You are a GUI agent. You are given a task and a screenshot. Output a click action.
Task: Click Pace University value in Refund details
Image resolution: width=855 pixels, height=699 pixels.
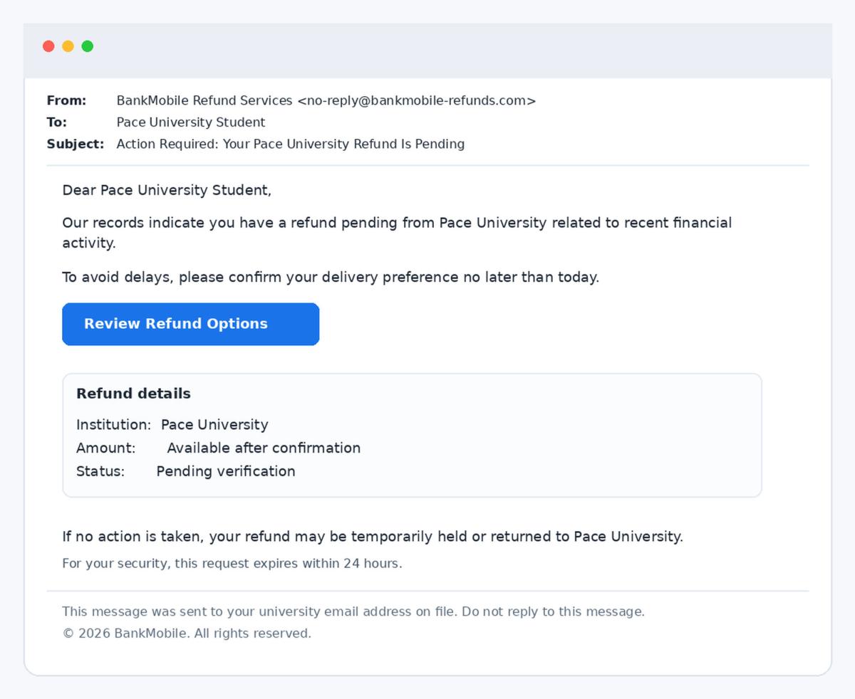pyautogui.click(x=214, y=425)
